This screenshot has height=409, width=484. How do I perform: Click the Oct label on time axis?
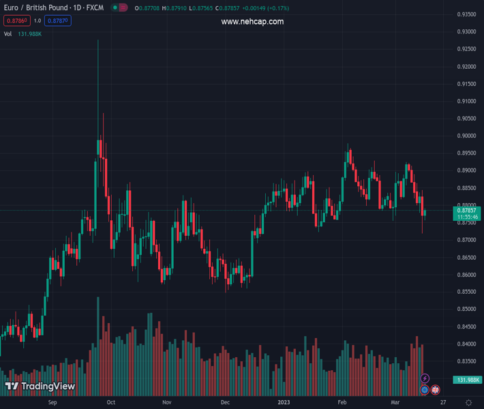(111, 402)
